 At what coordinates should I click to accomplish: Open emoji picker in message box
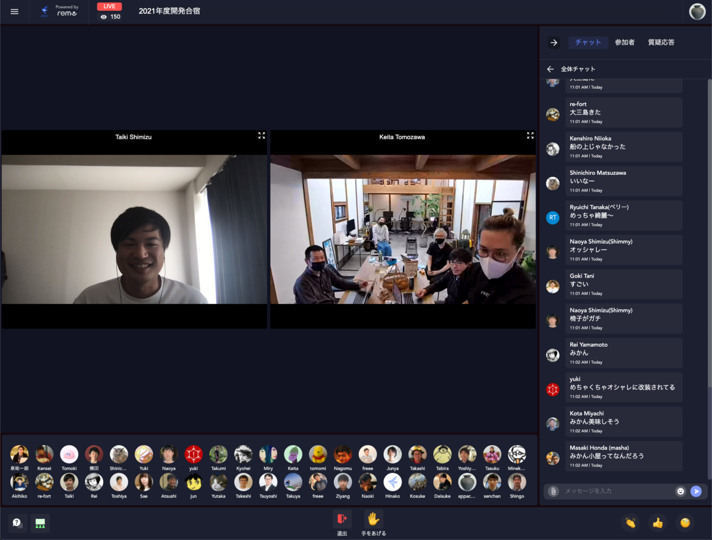pos(681,491)
